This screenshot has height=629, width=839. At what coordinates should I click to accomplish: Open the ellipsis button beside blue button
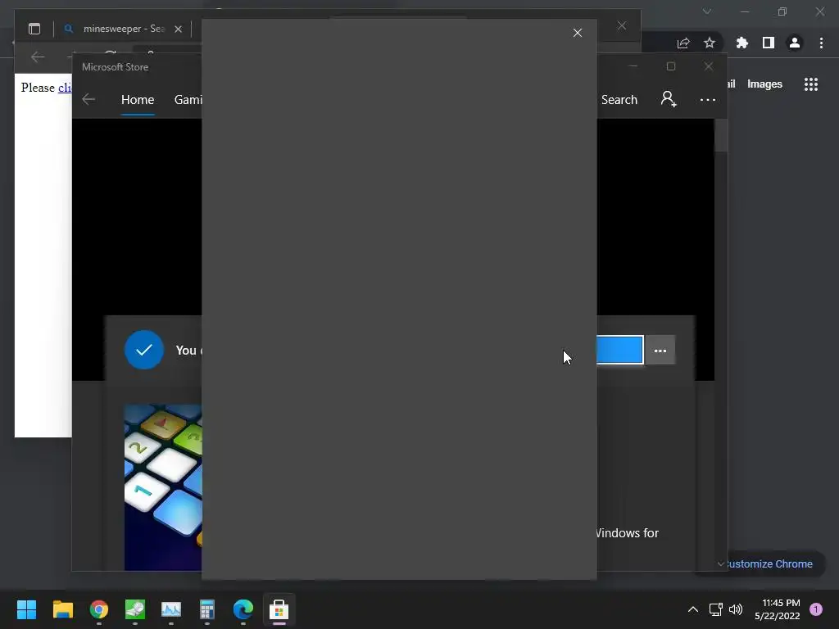pos(660,351)
